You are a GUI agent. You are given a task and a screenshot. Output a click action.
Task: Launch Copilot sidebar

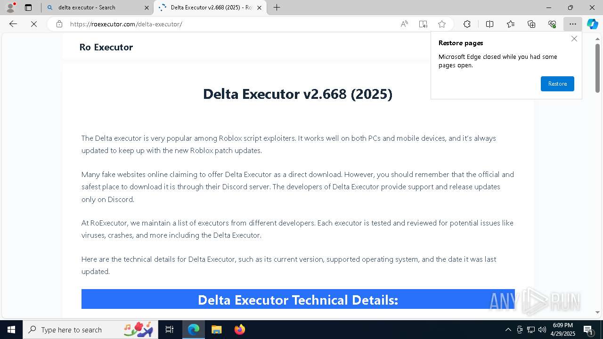592,24
